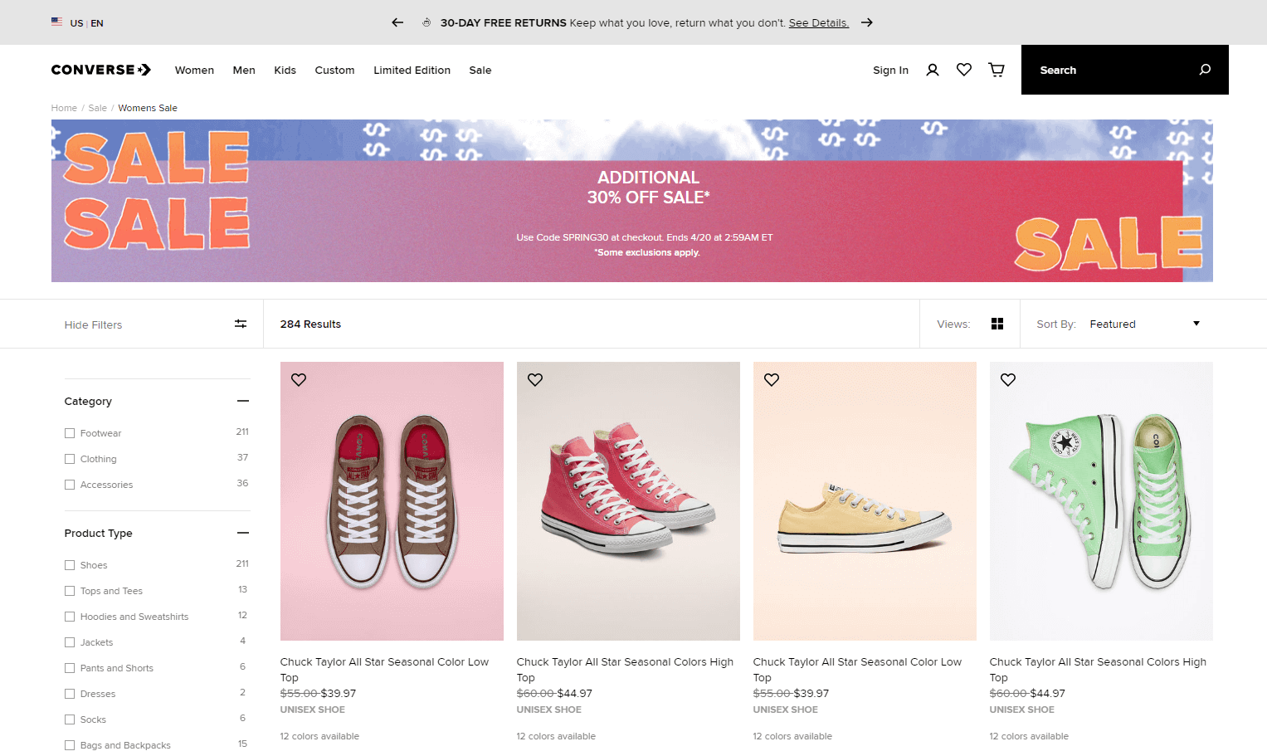
Task: Collapse the Product Type filter section
Action: (242, 533)
